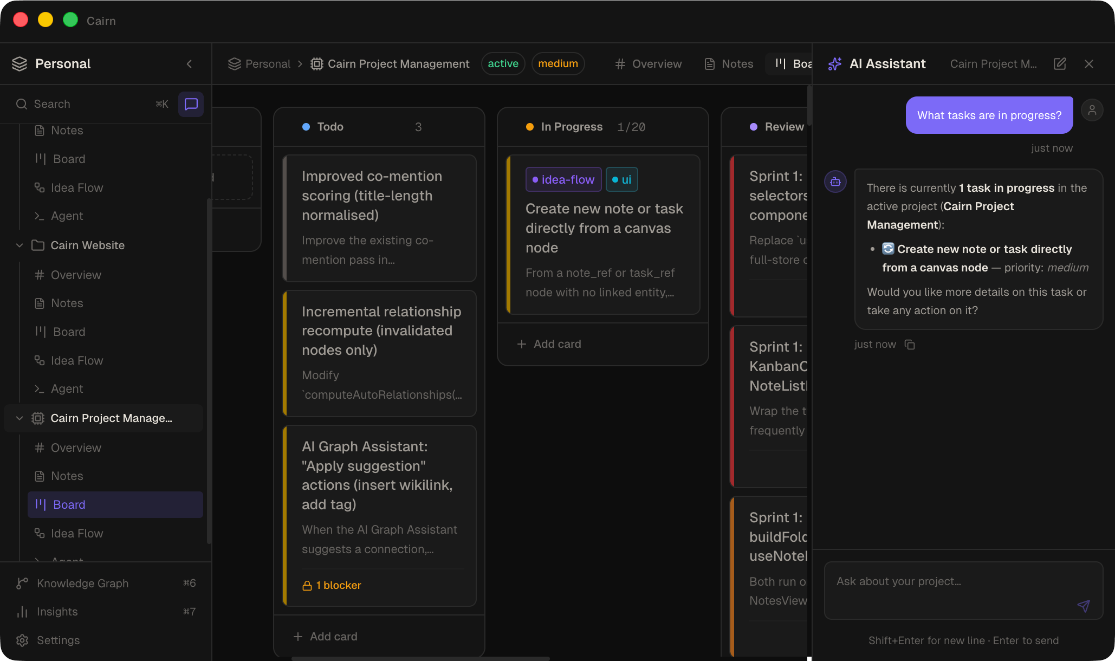This screenshot has width=1115, height=661.
Task: Click the new chat edit icon
Action: pos(1060,64)
